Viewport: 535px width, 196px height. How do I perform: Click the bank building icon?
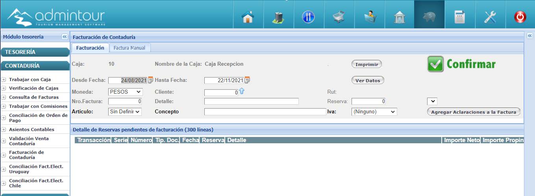[398, 17]
